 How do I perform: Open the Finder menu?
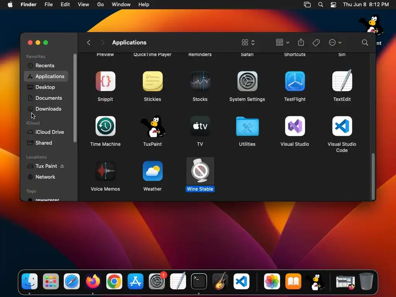coord(28,5)
